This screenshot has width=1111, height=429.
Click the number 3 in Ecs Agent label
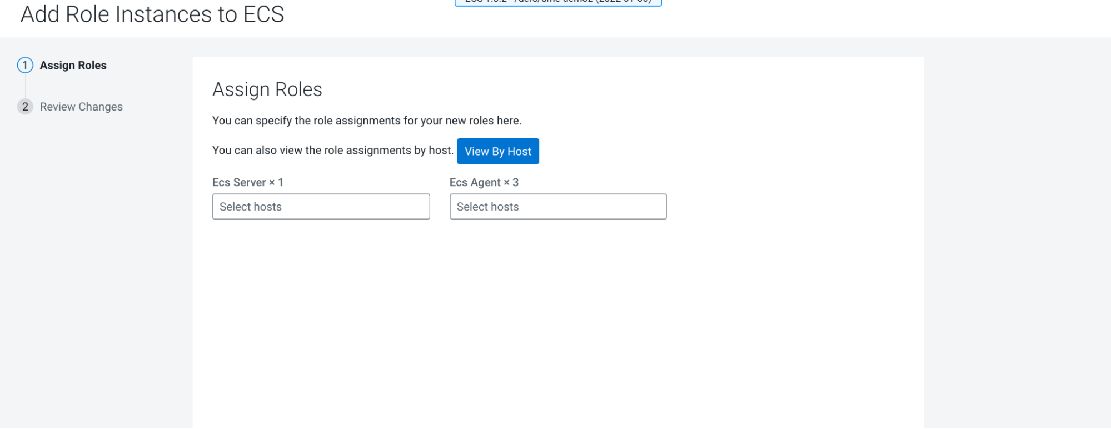(516, 182)
